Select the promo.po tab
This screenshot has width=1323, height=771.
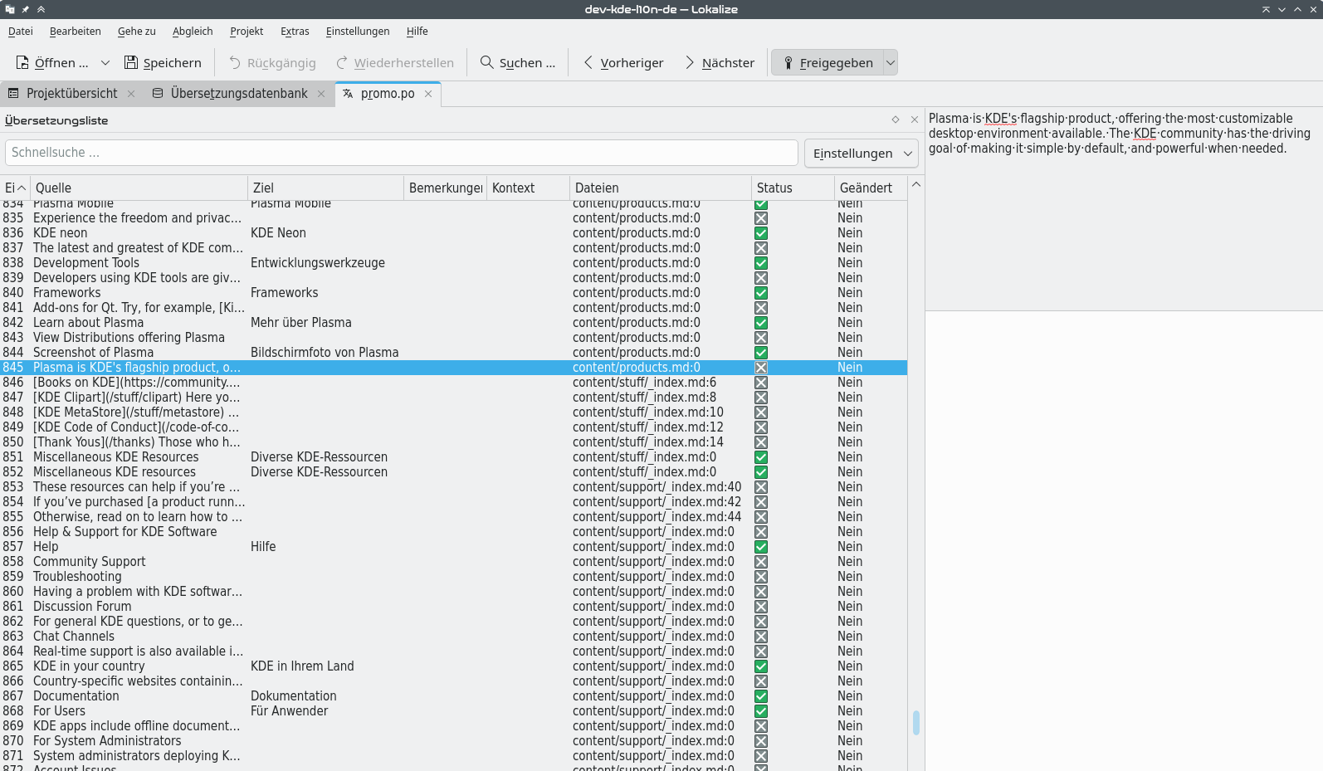pyautogui.click(x=388, y=94)
